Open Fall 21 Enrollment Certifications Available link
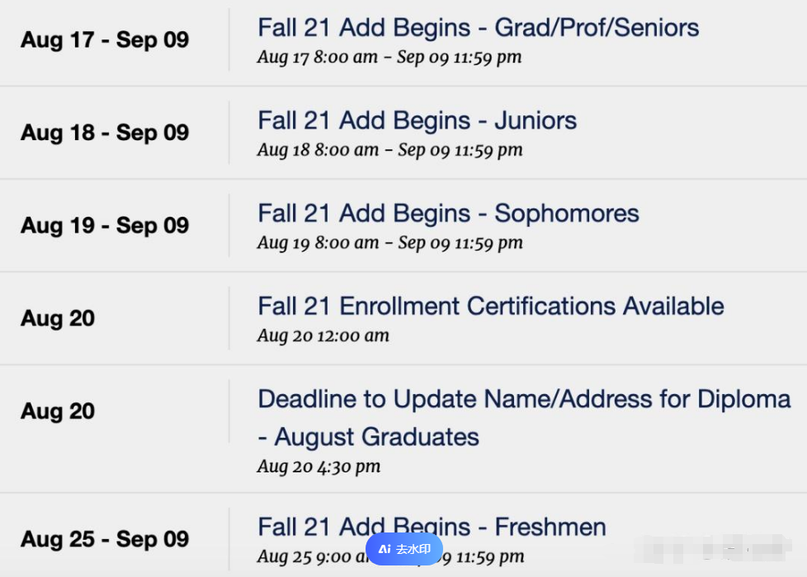Screen dimensions: 807x577 pyautogui.click(x=490, y=306)
